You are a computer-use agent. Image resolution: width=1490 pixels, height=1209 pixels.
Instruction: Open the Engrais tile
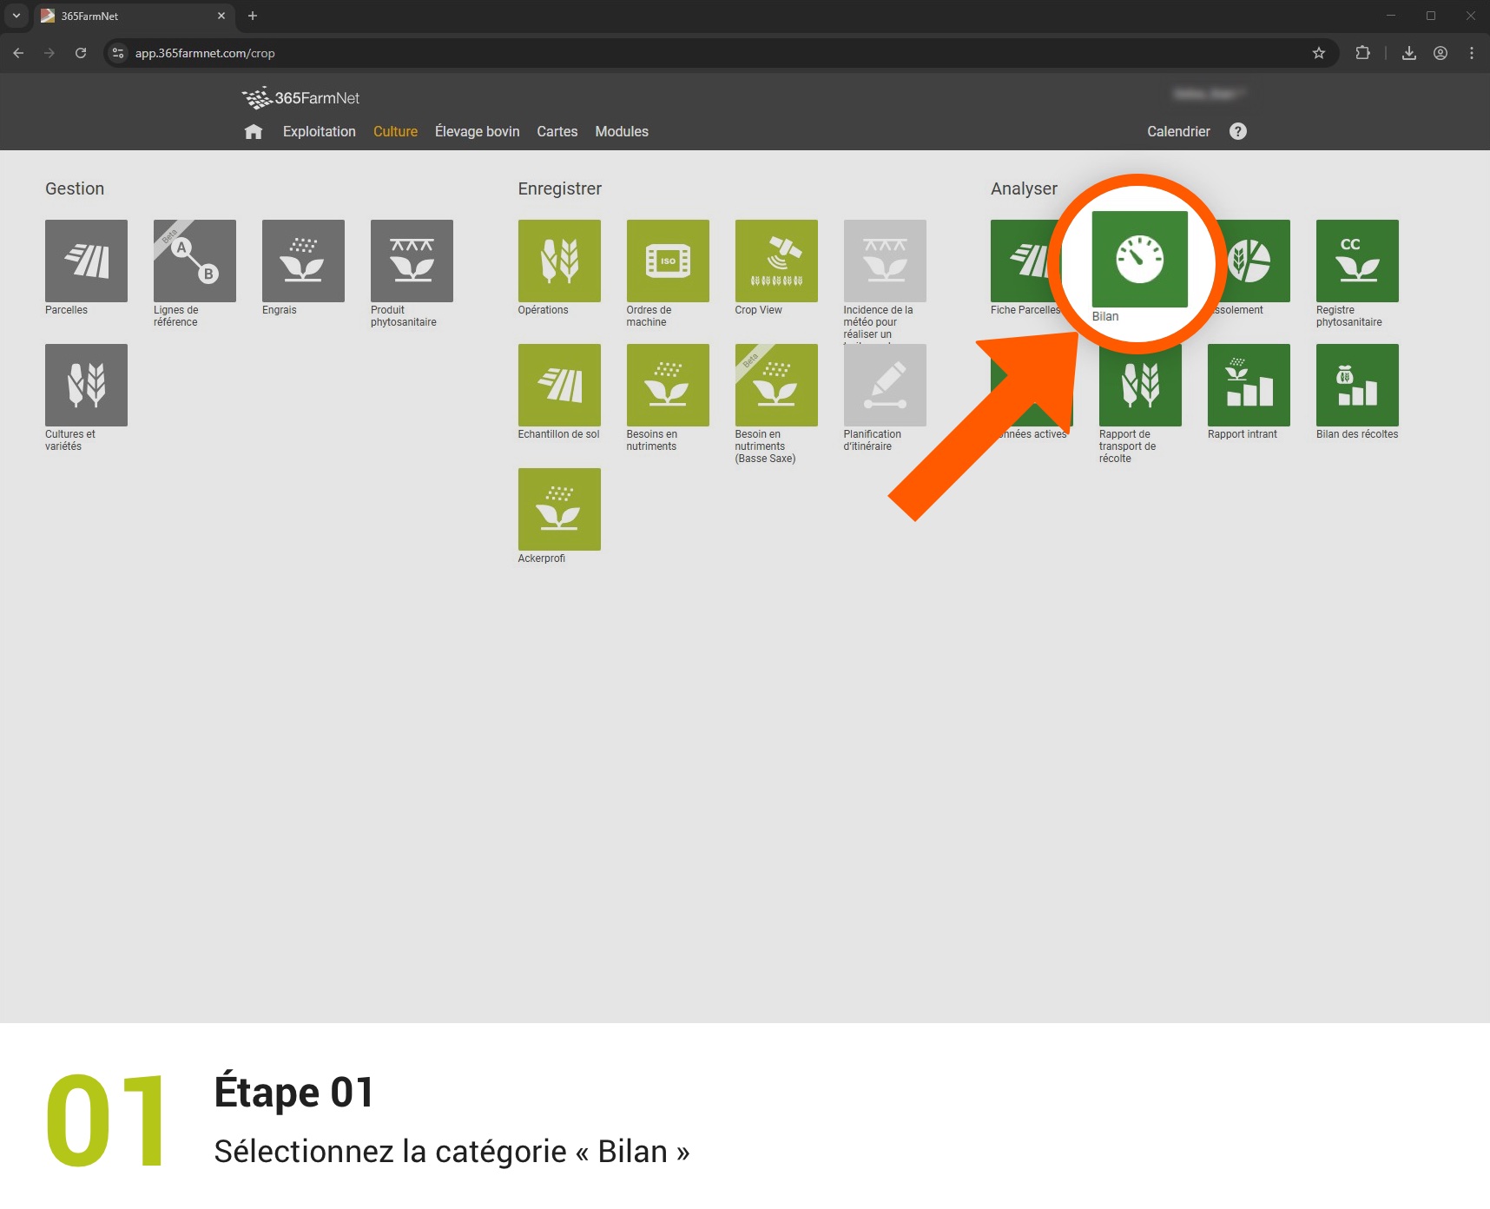tap(303, 261)
